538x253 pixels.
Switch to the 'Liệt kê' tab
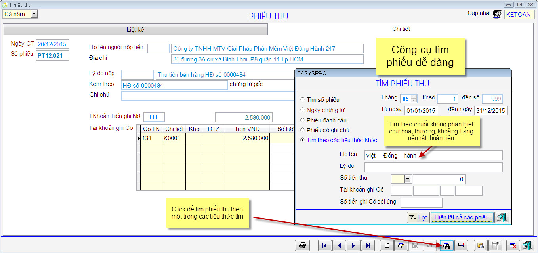pyautogui.click(x=135, y=30)
